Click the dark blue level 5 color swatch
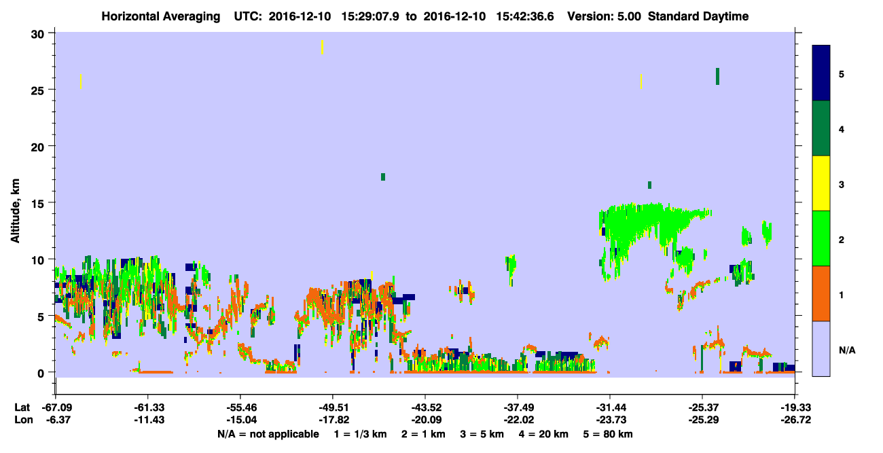The width and height of the screenshot is (883, 453). click(x=821, y=73)
